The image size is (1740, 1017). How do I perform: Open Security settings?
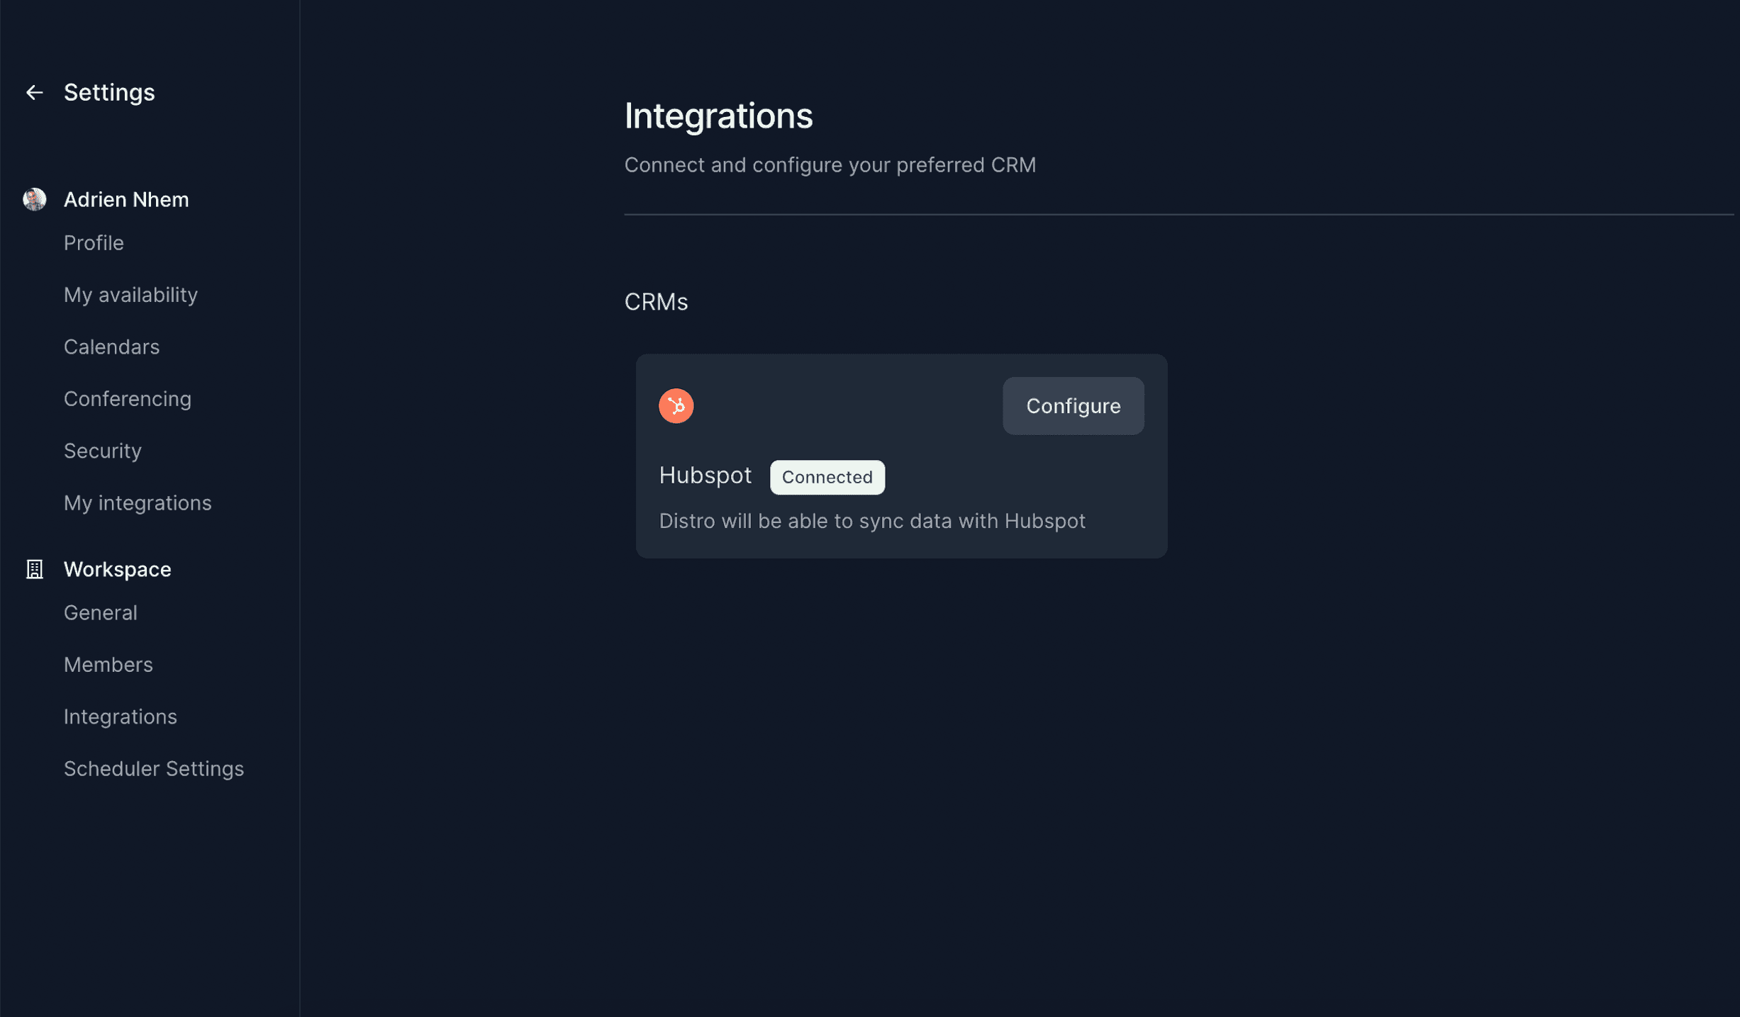103,451
